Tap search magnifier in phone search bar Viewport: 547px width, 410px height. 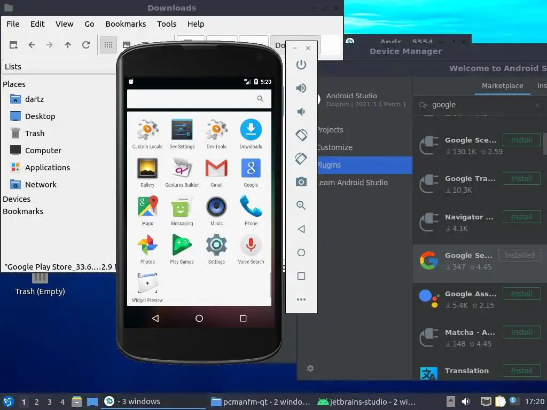260,99
